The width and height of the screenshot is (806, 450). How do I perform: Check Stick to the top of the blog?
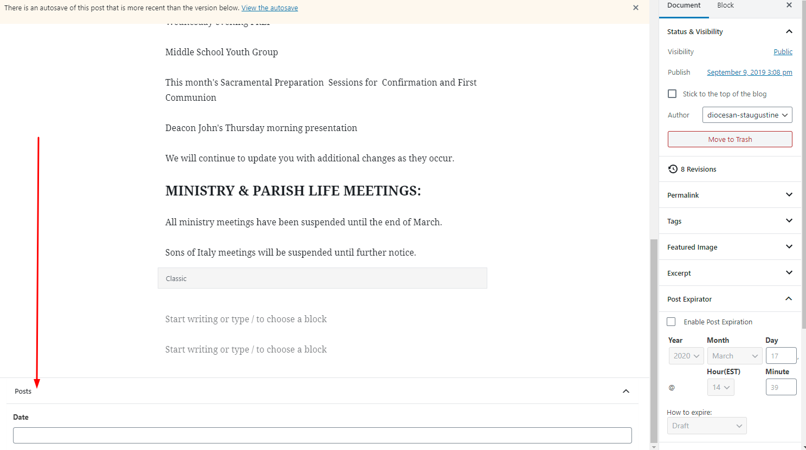(672, 94)
